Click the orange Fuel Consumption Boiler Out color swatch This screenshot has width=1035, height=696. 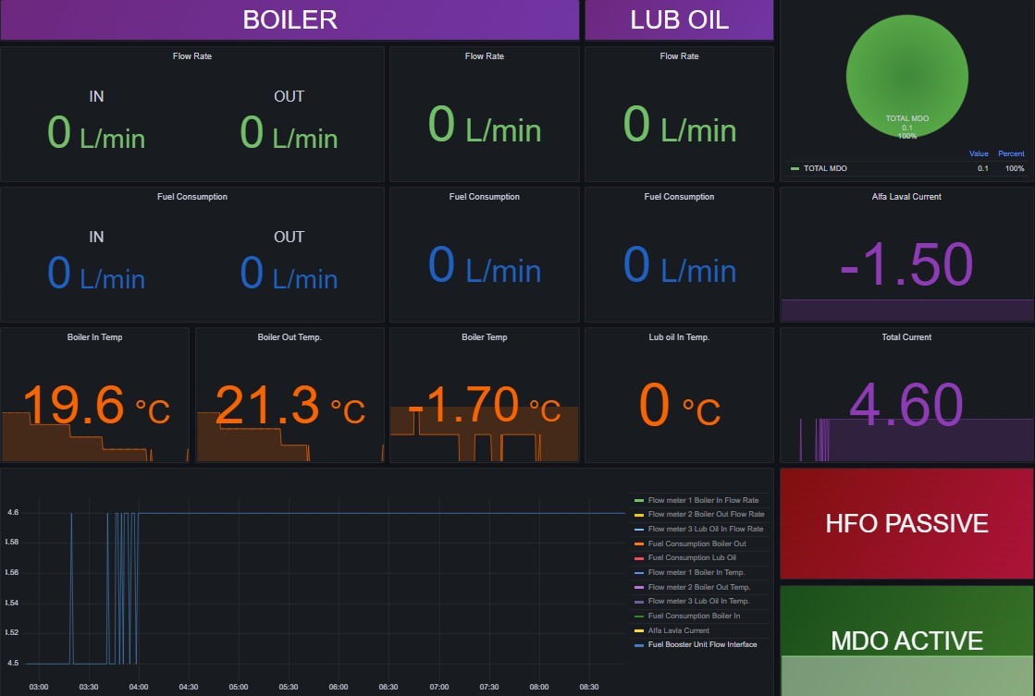(638, 543)
